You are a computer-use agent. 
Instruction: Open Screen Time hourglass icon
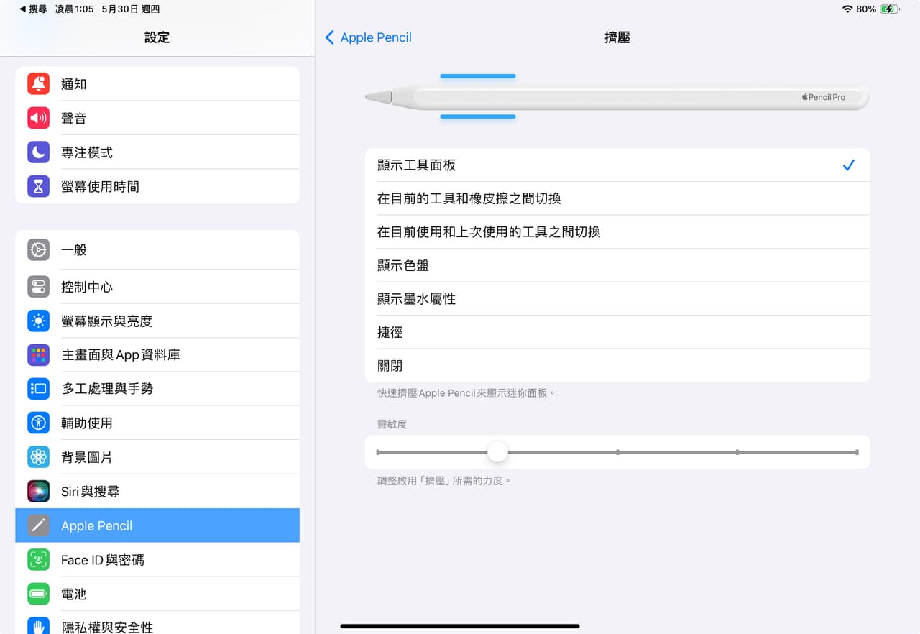[x=38, y=186]
